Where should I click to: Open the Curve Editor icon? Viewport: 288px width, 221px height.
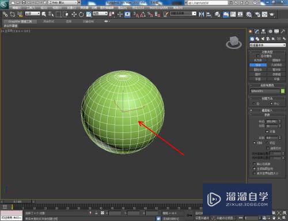coord(233,14)
